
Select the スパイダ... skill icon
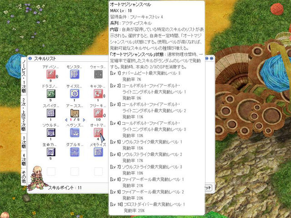coord(51,113)
